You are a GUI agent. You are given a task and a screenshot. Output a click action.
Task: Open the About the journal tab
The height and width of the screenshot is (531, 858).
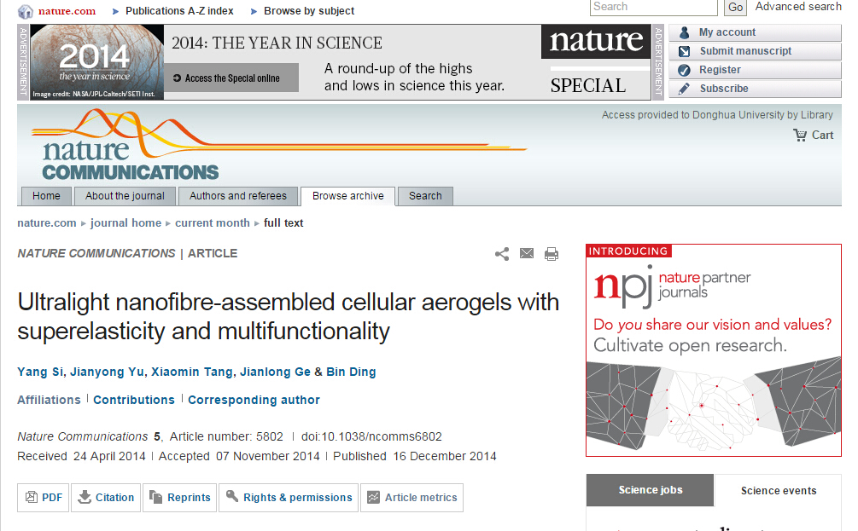pyautogui.click(x=125, y=196)
